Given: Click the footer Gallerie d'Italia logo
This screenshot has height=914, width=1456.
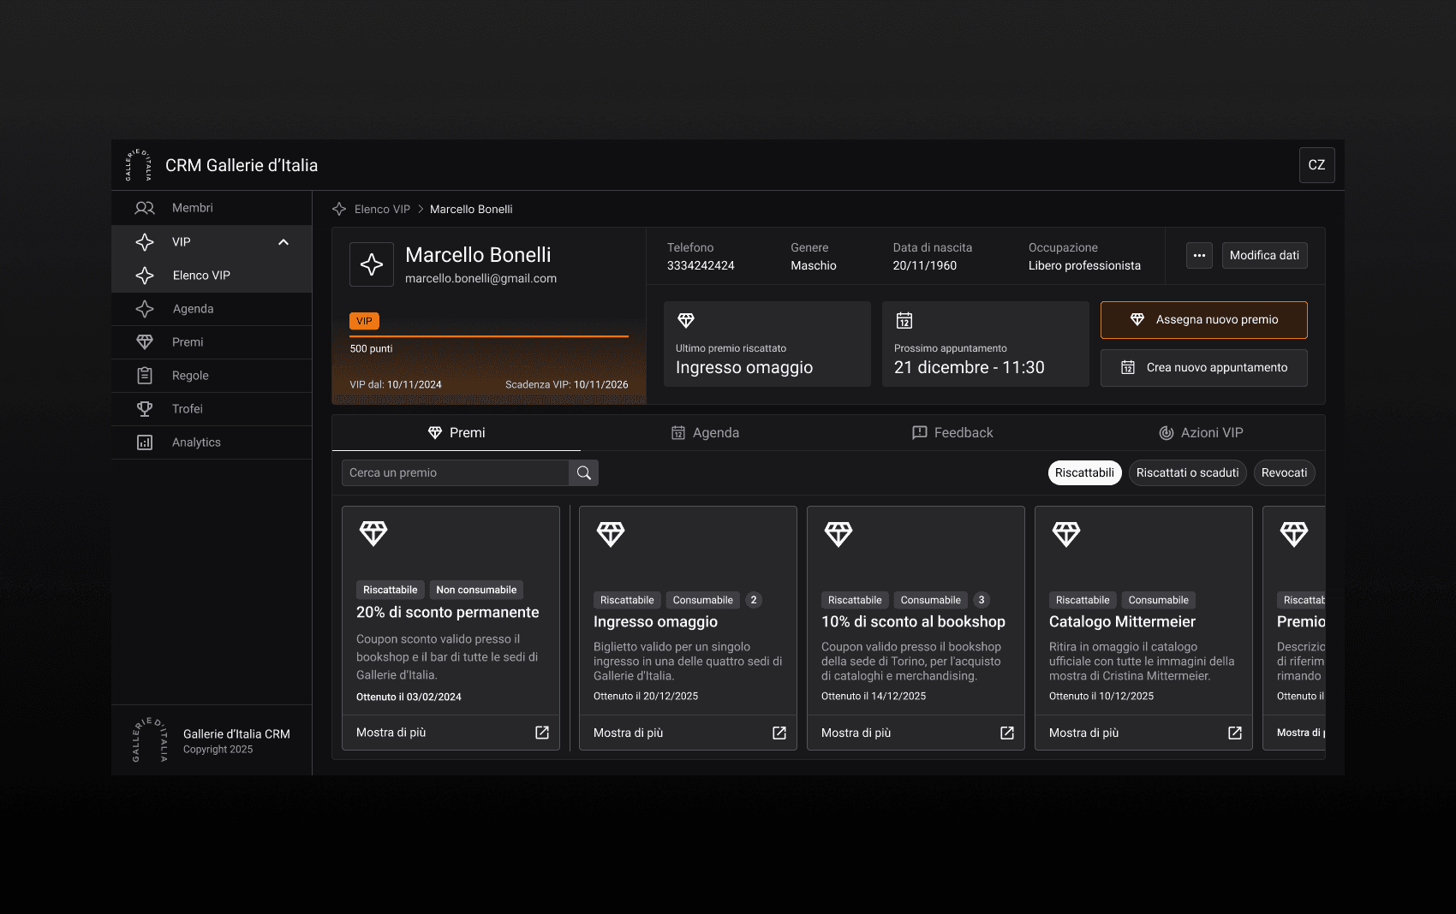Looking at the screenshot, I should (150, 740).
